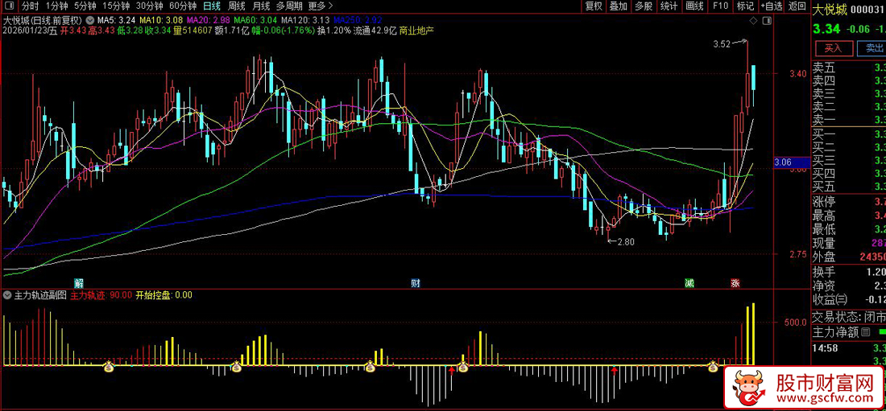The image size is (886, 411).
Task: Select the 5分钟 period tab
Action: pyautogui.click(x=86, y=6)
